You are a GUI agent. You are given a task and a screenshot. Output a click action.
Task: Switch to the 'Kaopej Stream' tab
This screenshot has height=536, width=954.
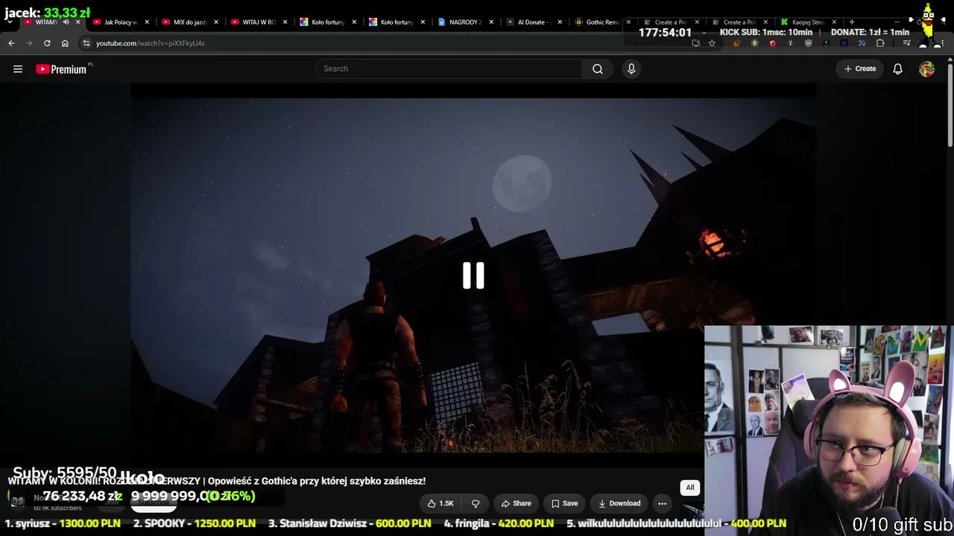pos(808,22)
